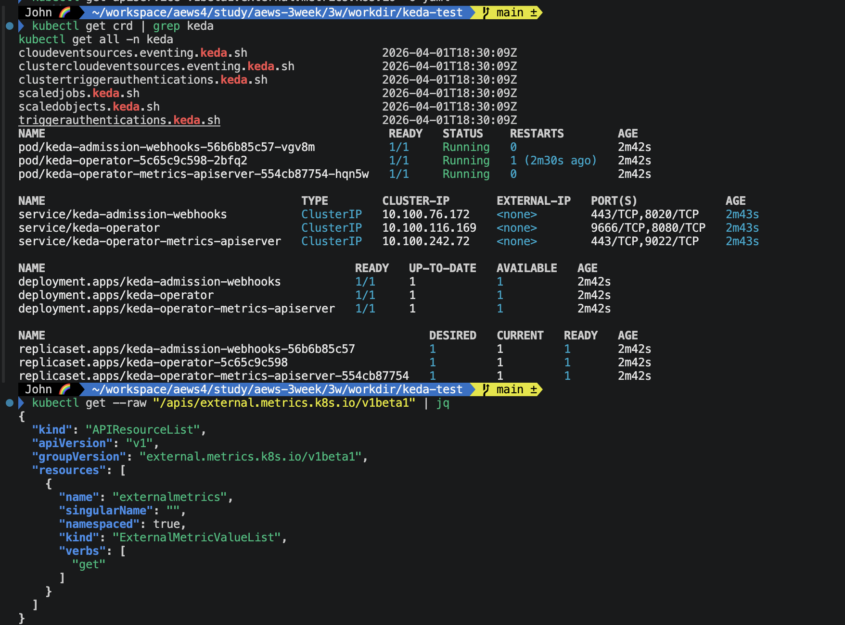Click the rainbow icon in upper prompt
Image resolution: width=845 pixels, height=625 pixels.
pos(64,12)
